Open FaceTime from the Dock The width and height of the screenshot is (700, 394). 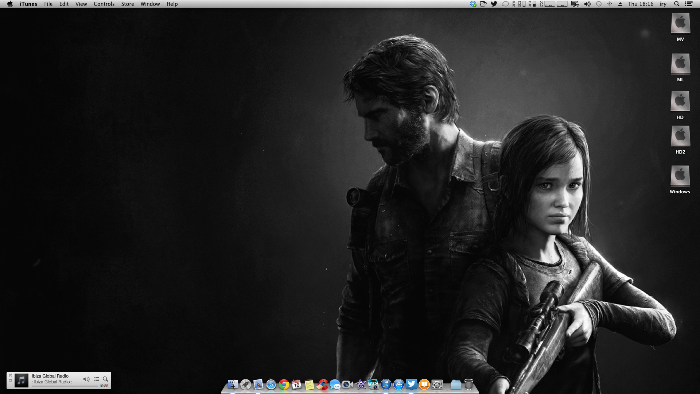pos(348,384)
